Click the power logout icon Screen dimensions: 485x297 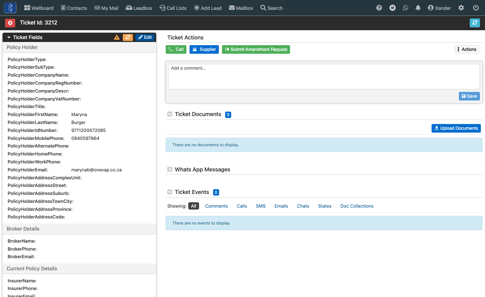click(476, 8)
